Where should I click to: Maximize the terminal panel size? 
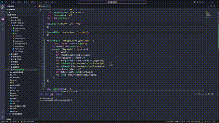(215, 94)
